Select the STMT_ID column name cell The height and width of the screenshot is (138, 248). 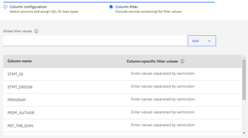point(15,74)
